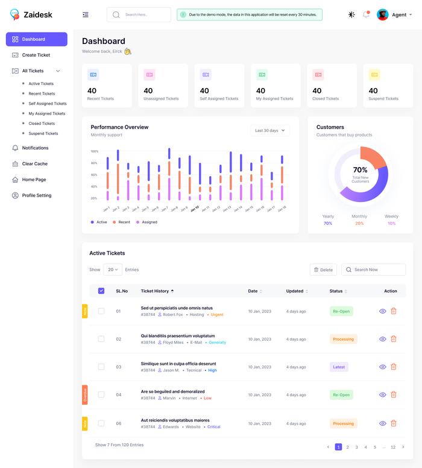
Task: Go to page 3 in pagination
Action: pos(356,447)
